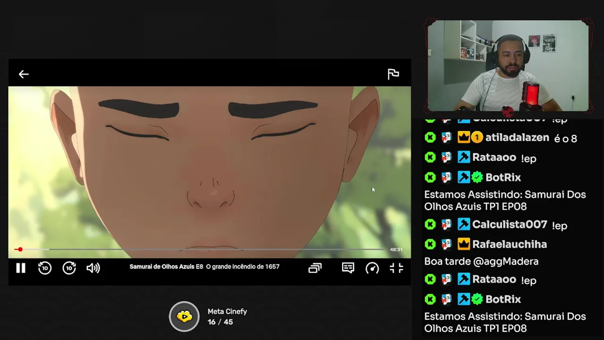
Task: Click the Kick icon beside Rafaelauchiha
Action: pos(430,244)
